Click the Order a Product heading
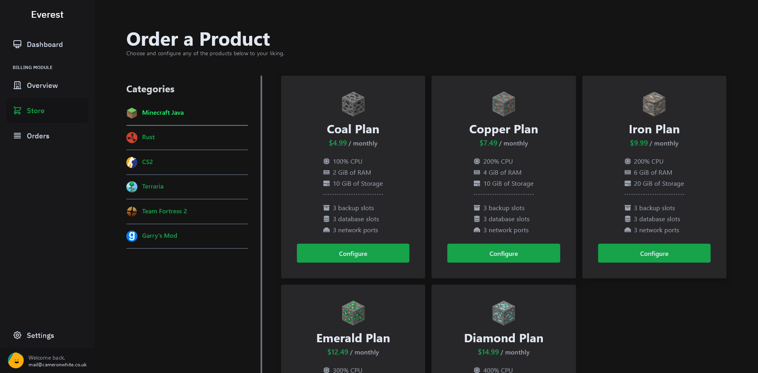758x373 pixels. coord(198,39)
